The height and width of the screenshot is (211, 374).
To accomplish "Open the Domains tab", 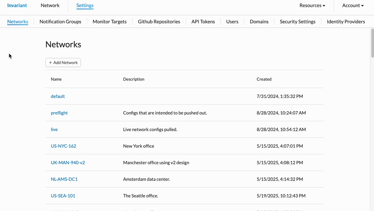I will pyautogui.click(x=259, y=22).
